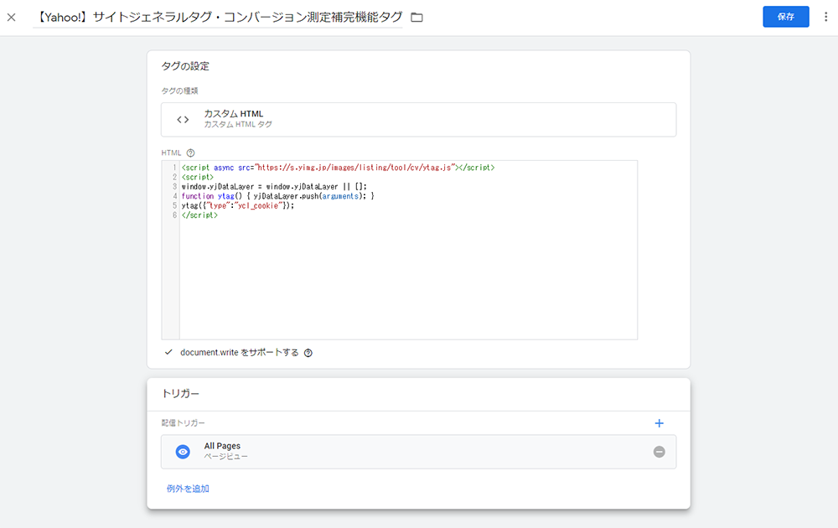Click the folder icon beside the tag name
The width and height of the screenshot is (838, 528).
[x=416, y=18]
